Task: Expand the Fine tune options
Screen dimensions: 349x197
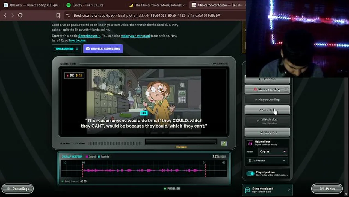Action: 267,161
